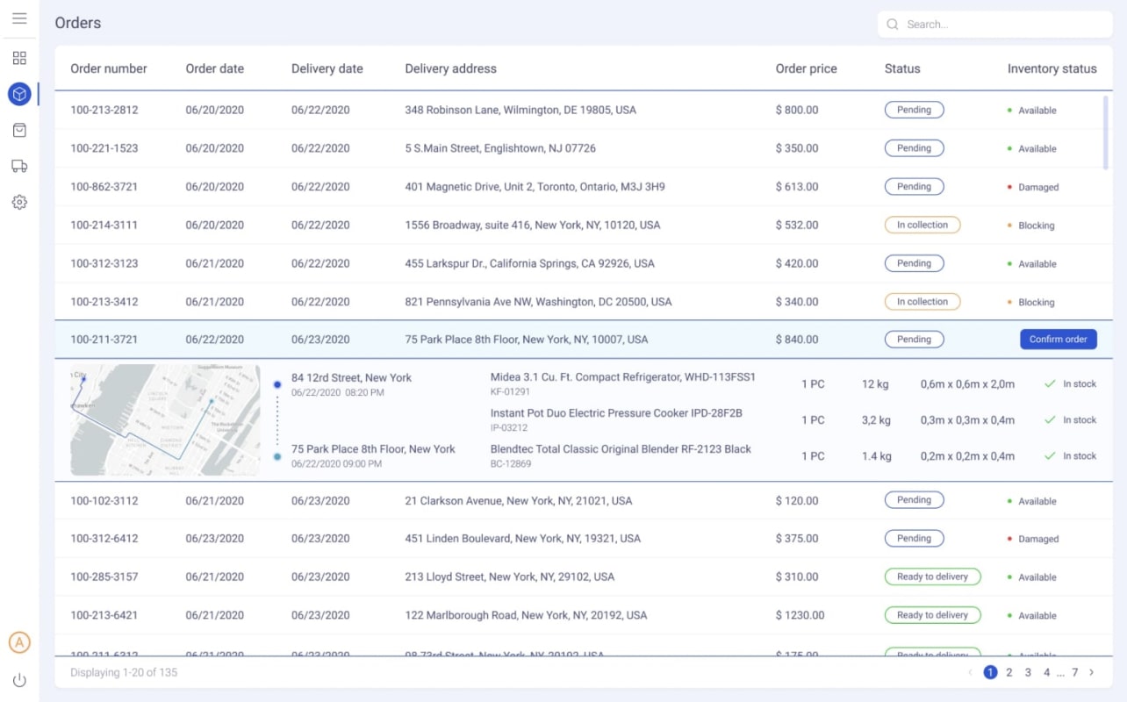This screenshot has height=702, width=1127.
Task: Open the delivery truck section
Action: pyautogui.click(x=19, y=166)
